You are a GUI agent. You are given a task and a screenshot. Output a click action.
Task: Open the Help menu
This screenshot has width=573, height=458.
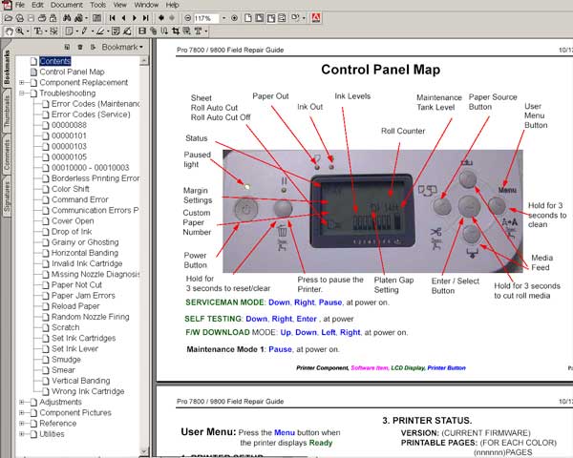pyautogui.click(x=172, y=5)
